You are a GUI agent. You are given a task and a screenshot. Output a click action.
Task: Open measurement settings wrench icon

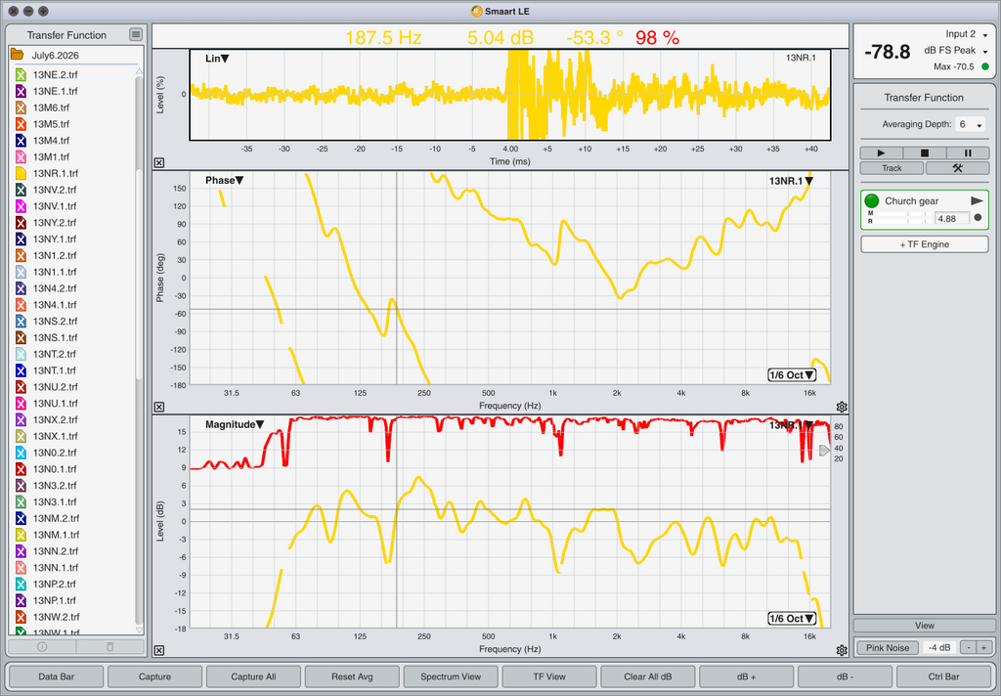tap(957, 168)
